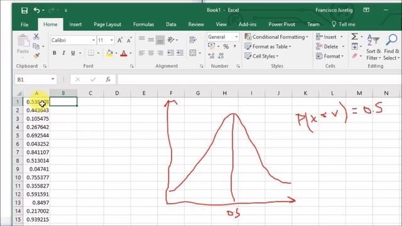Click the Copy icon in Clipboard group
This screenshot has width=402, height=226.
pyautogui.click(x=36, y=46)
